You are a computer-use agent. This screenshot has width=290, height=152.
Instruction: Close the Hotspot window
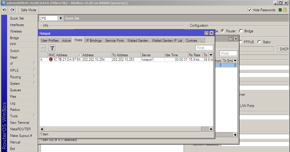pos(211,33)
